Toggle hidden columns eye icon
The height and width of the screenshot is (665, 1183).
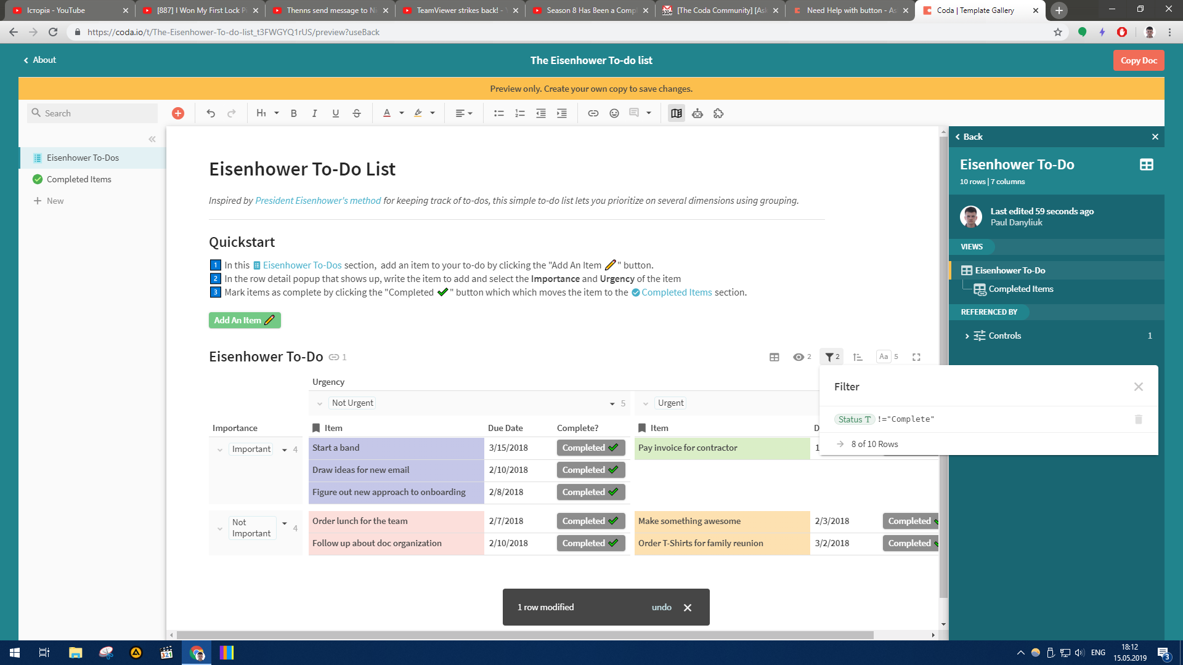[799, 357]
